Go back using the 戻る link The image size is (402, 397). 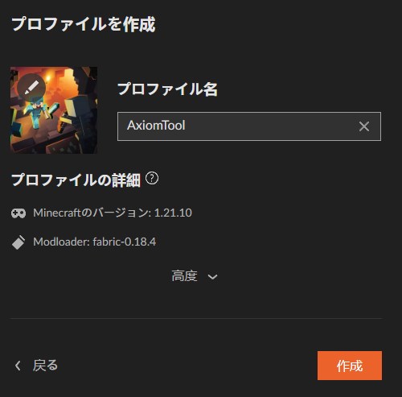pyautogui.click(x=45, y=366)
